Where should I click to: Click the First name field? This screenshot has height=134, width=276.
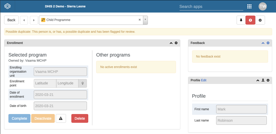[x=241, y=109]
